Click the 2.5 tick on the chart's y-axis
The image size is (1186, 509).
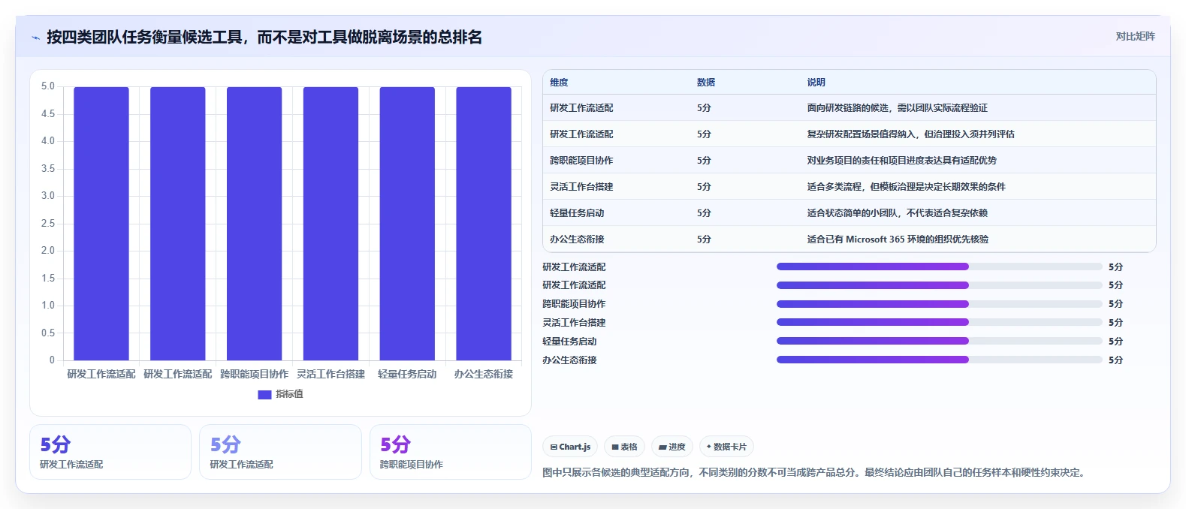click(x=48, y=224)
